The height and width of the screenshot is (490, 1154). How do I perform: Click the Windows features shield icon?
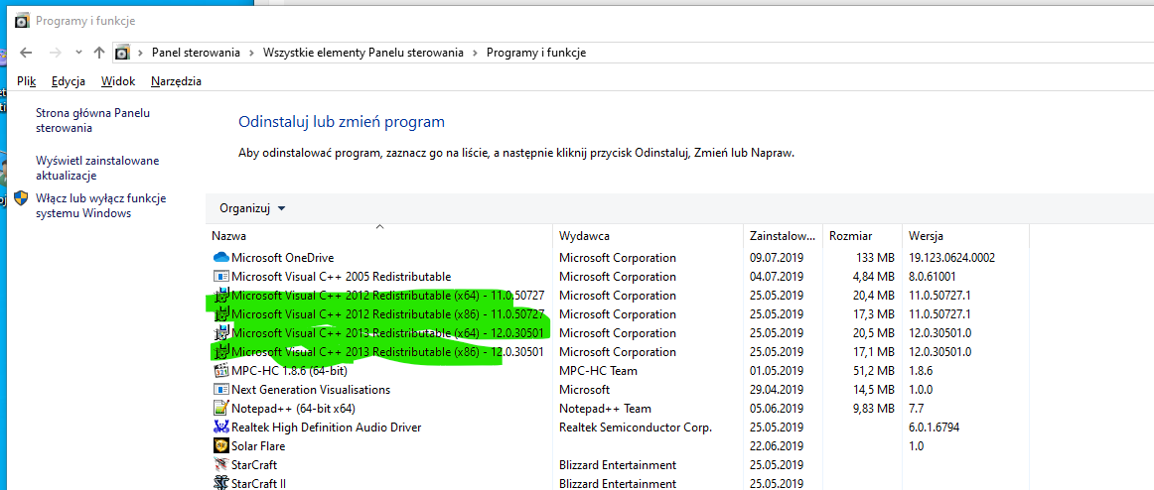(21, 198)
